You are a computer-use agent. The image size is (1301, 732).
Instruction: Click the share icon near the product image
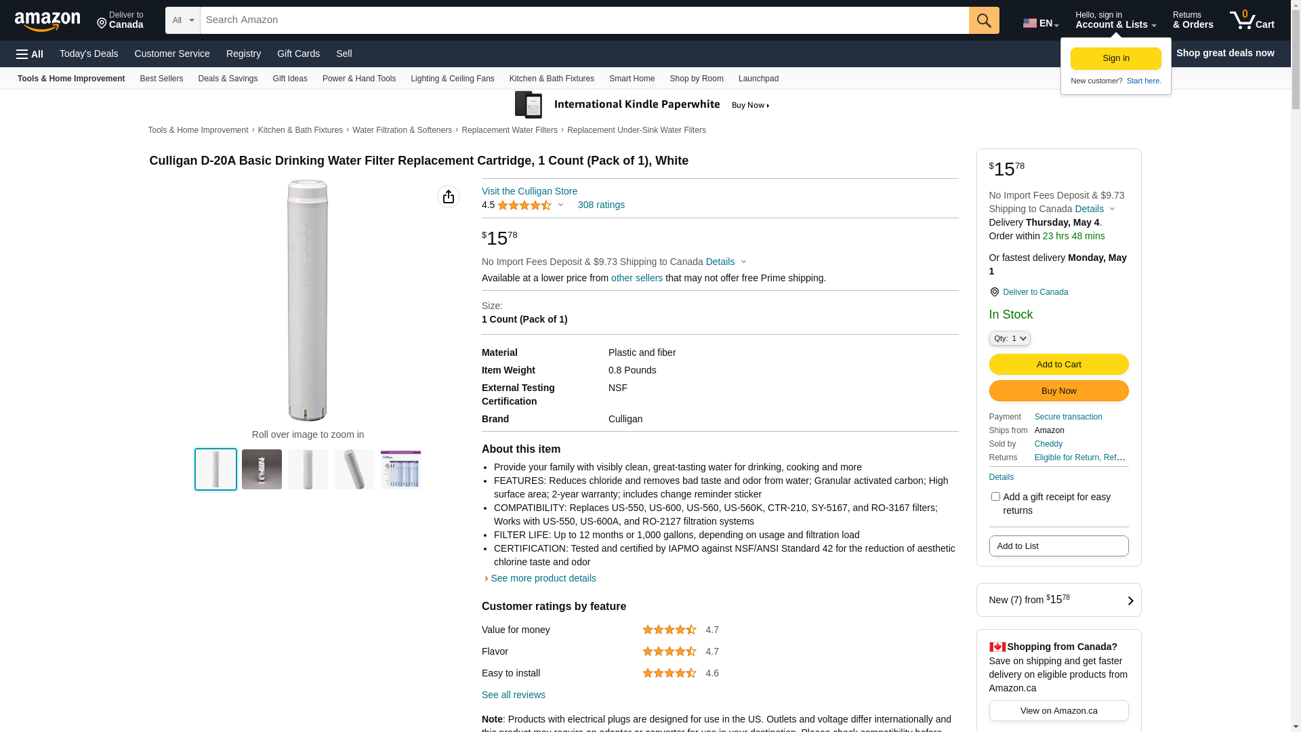point(449,197)
